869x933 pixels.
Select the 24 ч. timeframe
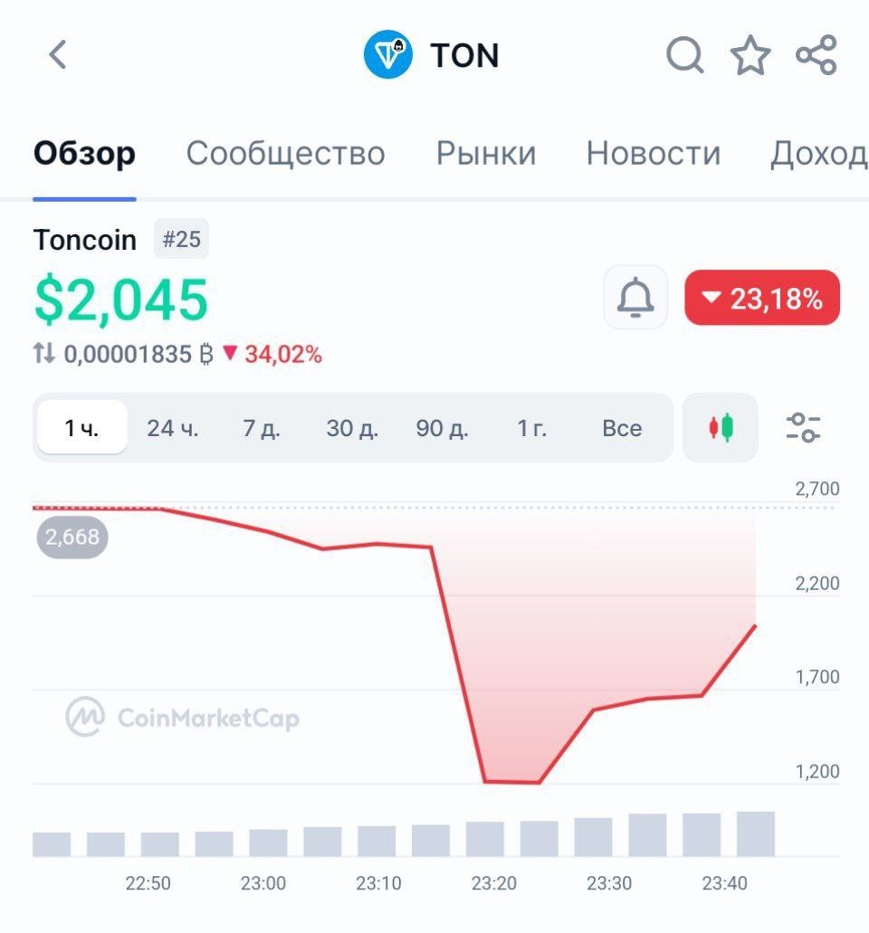coord(173,428)
